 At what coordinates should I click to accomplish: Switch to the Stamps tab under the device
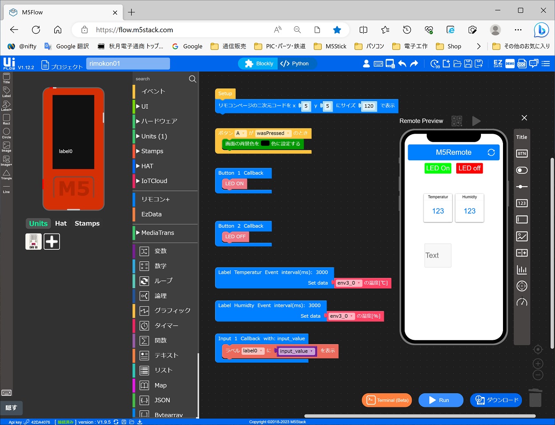click(87, 223)
